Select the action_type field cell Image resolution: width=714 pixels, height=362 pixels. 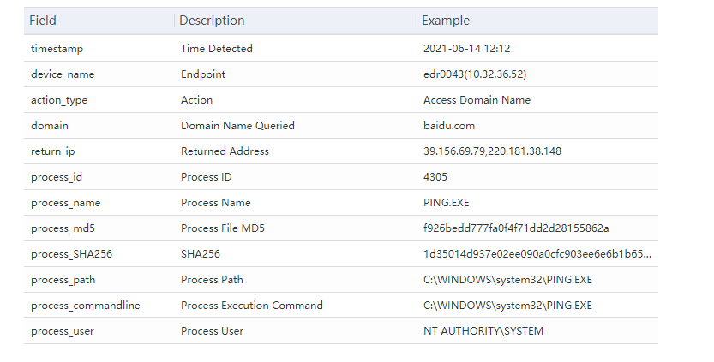59,100
